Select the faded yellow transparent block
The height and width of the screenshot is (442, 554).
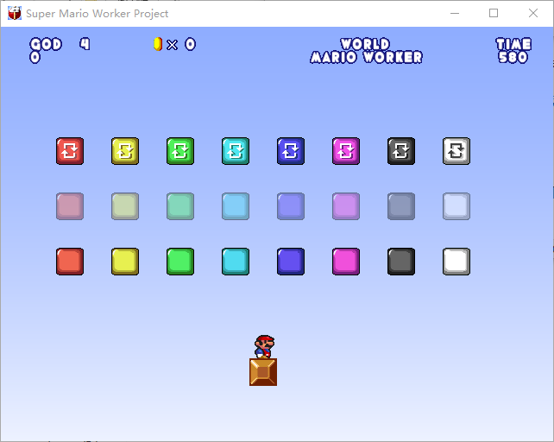tap(125, 206)
